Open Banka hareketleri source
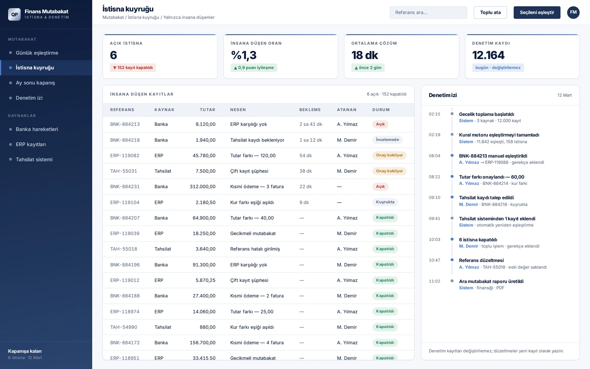 [46, 129]
